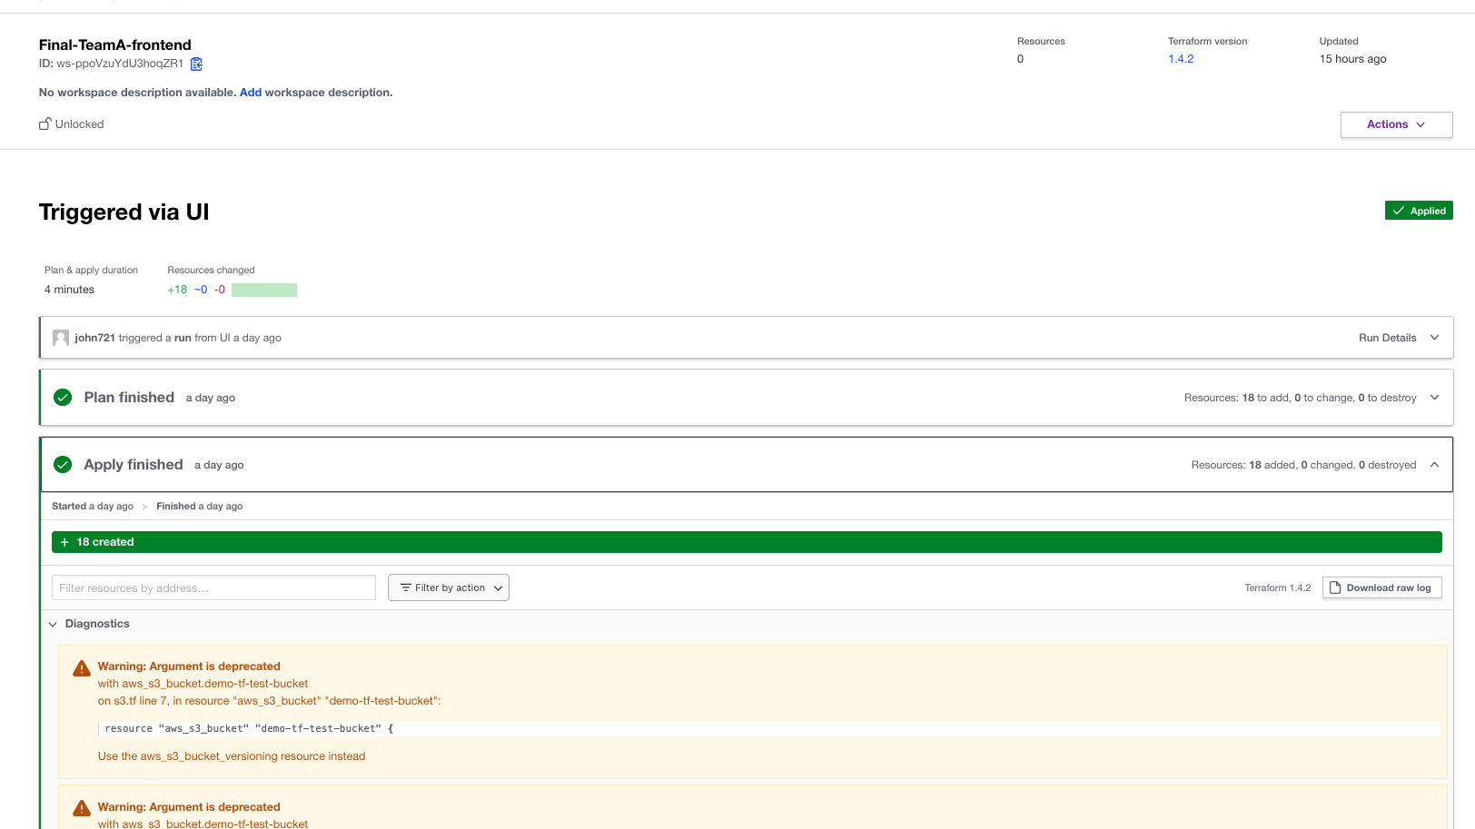This screenshot has height=829, width=1475.
Task: Click the file icon on Download raw log
Action: 1333,587
